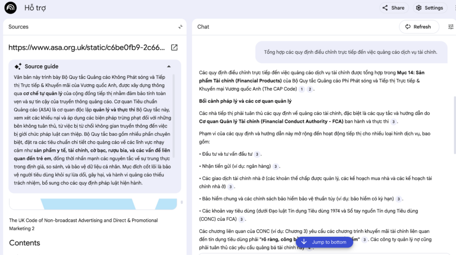This screenshot has height=255, width=456.
Task: Click the asa.org.uk source title
Action: [x=87, y=48]
